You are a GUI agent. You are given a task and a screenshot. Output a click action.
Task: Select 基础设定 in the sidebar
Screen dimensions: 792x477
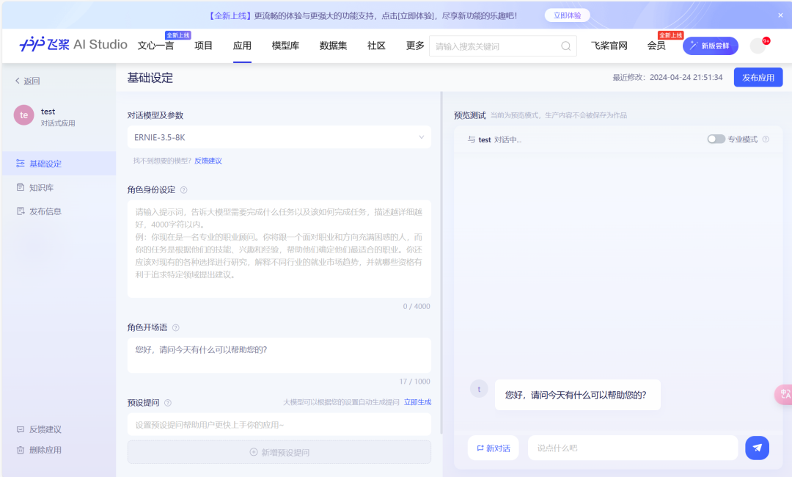coord(59,164)
